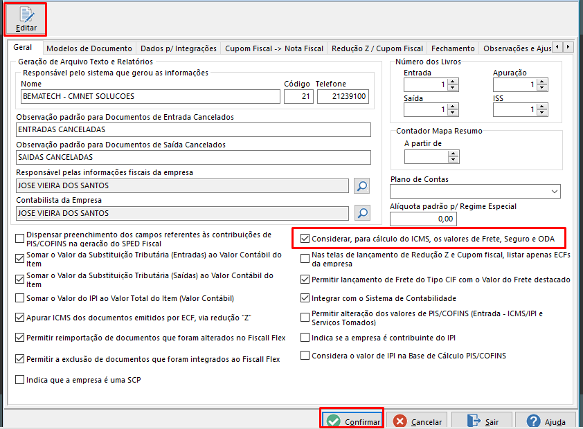Screen dimensions: 583x429
Task: Open search for Responsável pelas informações fiscais
Action: (362, 185)
